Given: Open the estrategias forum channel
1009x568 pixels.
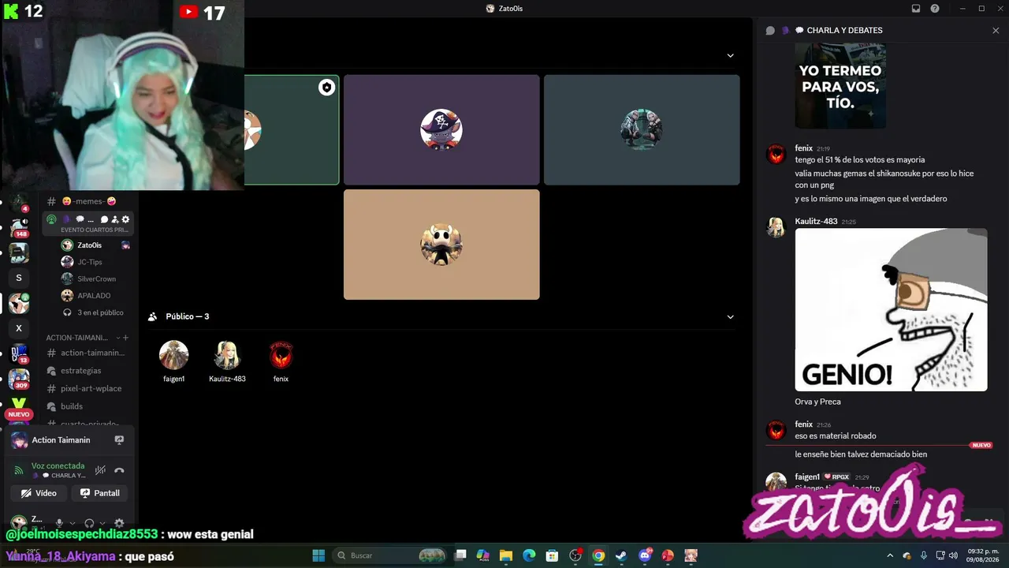Looking at the screenshot, I should pyautogui.click(x=88, y=371).
